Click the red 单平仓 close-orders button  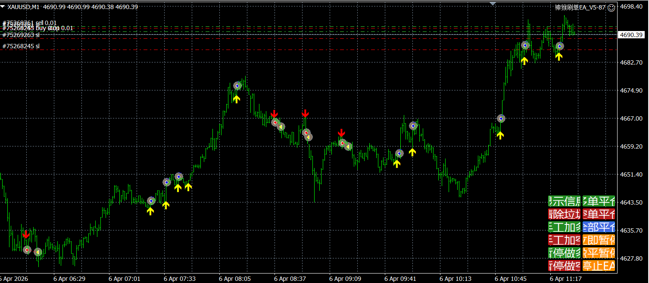(x=599, y=214)
